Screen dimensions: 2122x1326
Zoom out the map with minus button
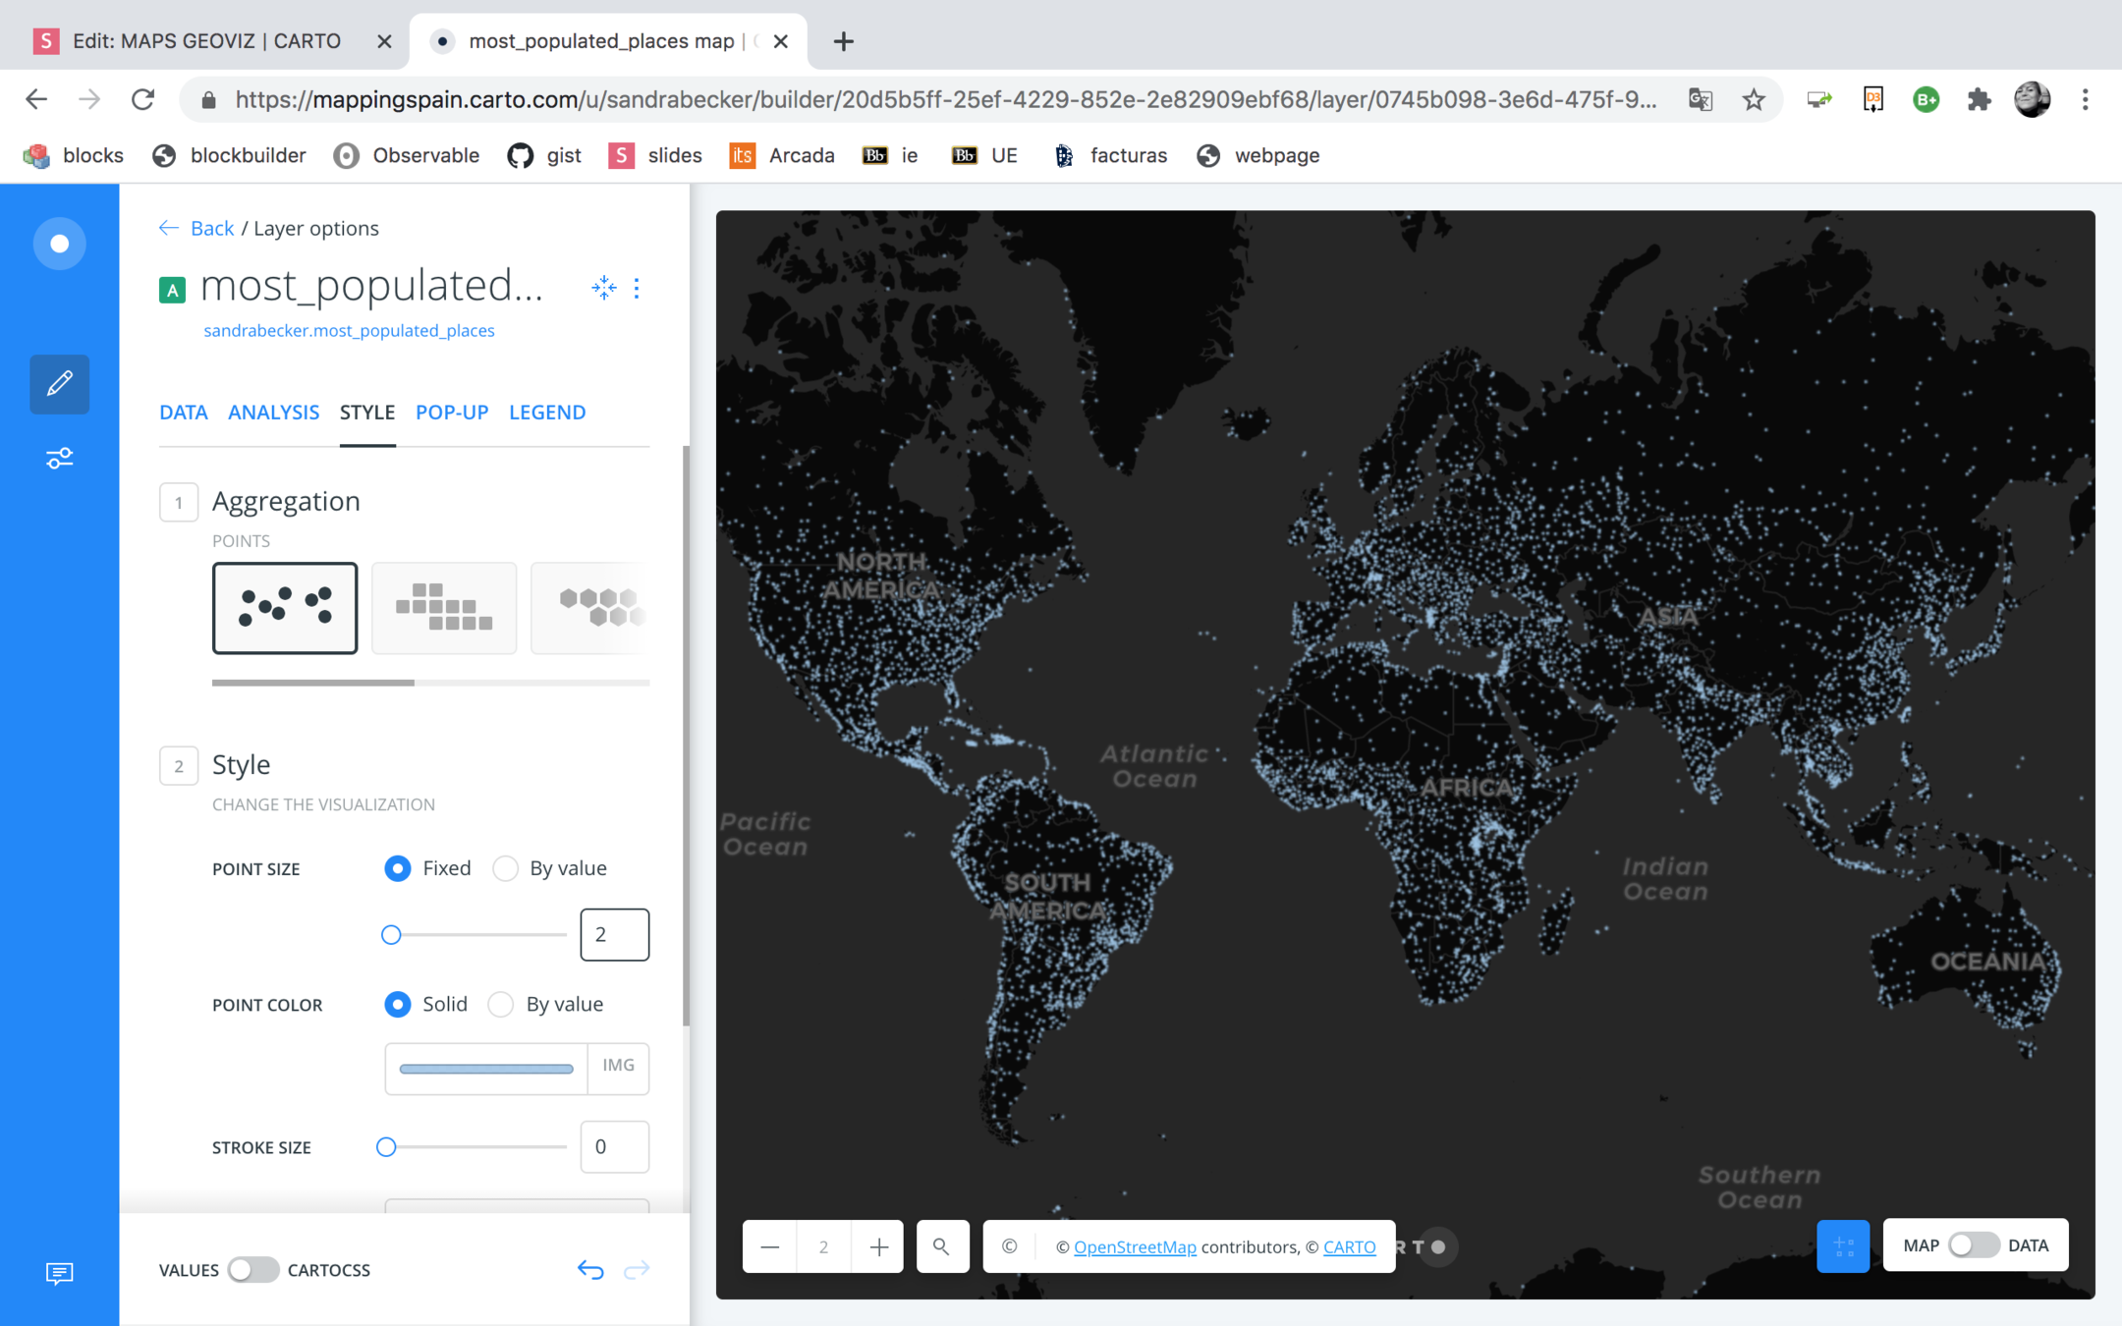point(770,1246)
